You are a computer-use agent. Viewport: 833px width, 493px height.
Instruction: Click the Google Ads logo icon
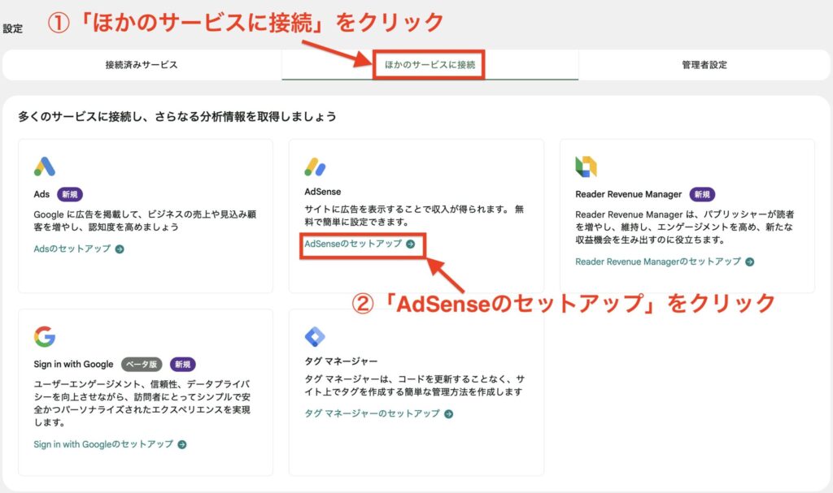[x=45, y=166]
